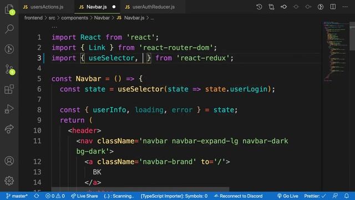The image size is (355, 200).
Task: Click 'react-redux' string on line 3
Action: point(203,58)
